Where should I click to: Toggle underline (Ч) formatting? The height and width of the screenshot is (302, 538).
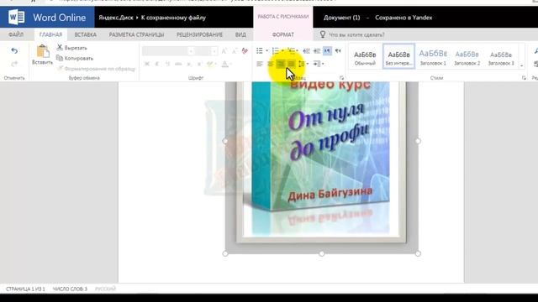click(x=168, y=64)
